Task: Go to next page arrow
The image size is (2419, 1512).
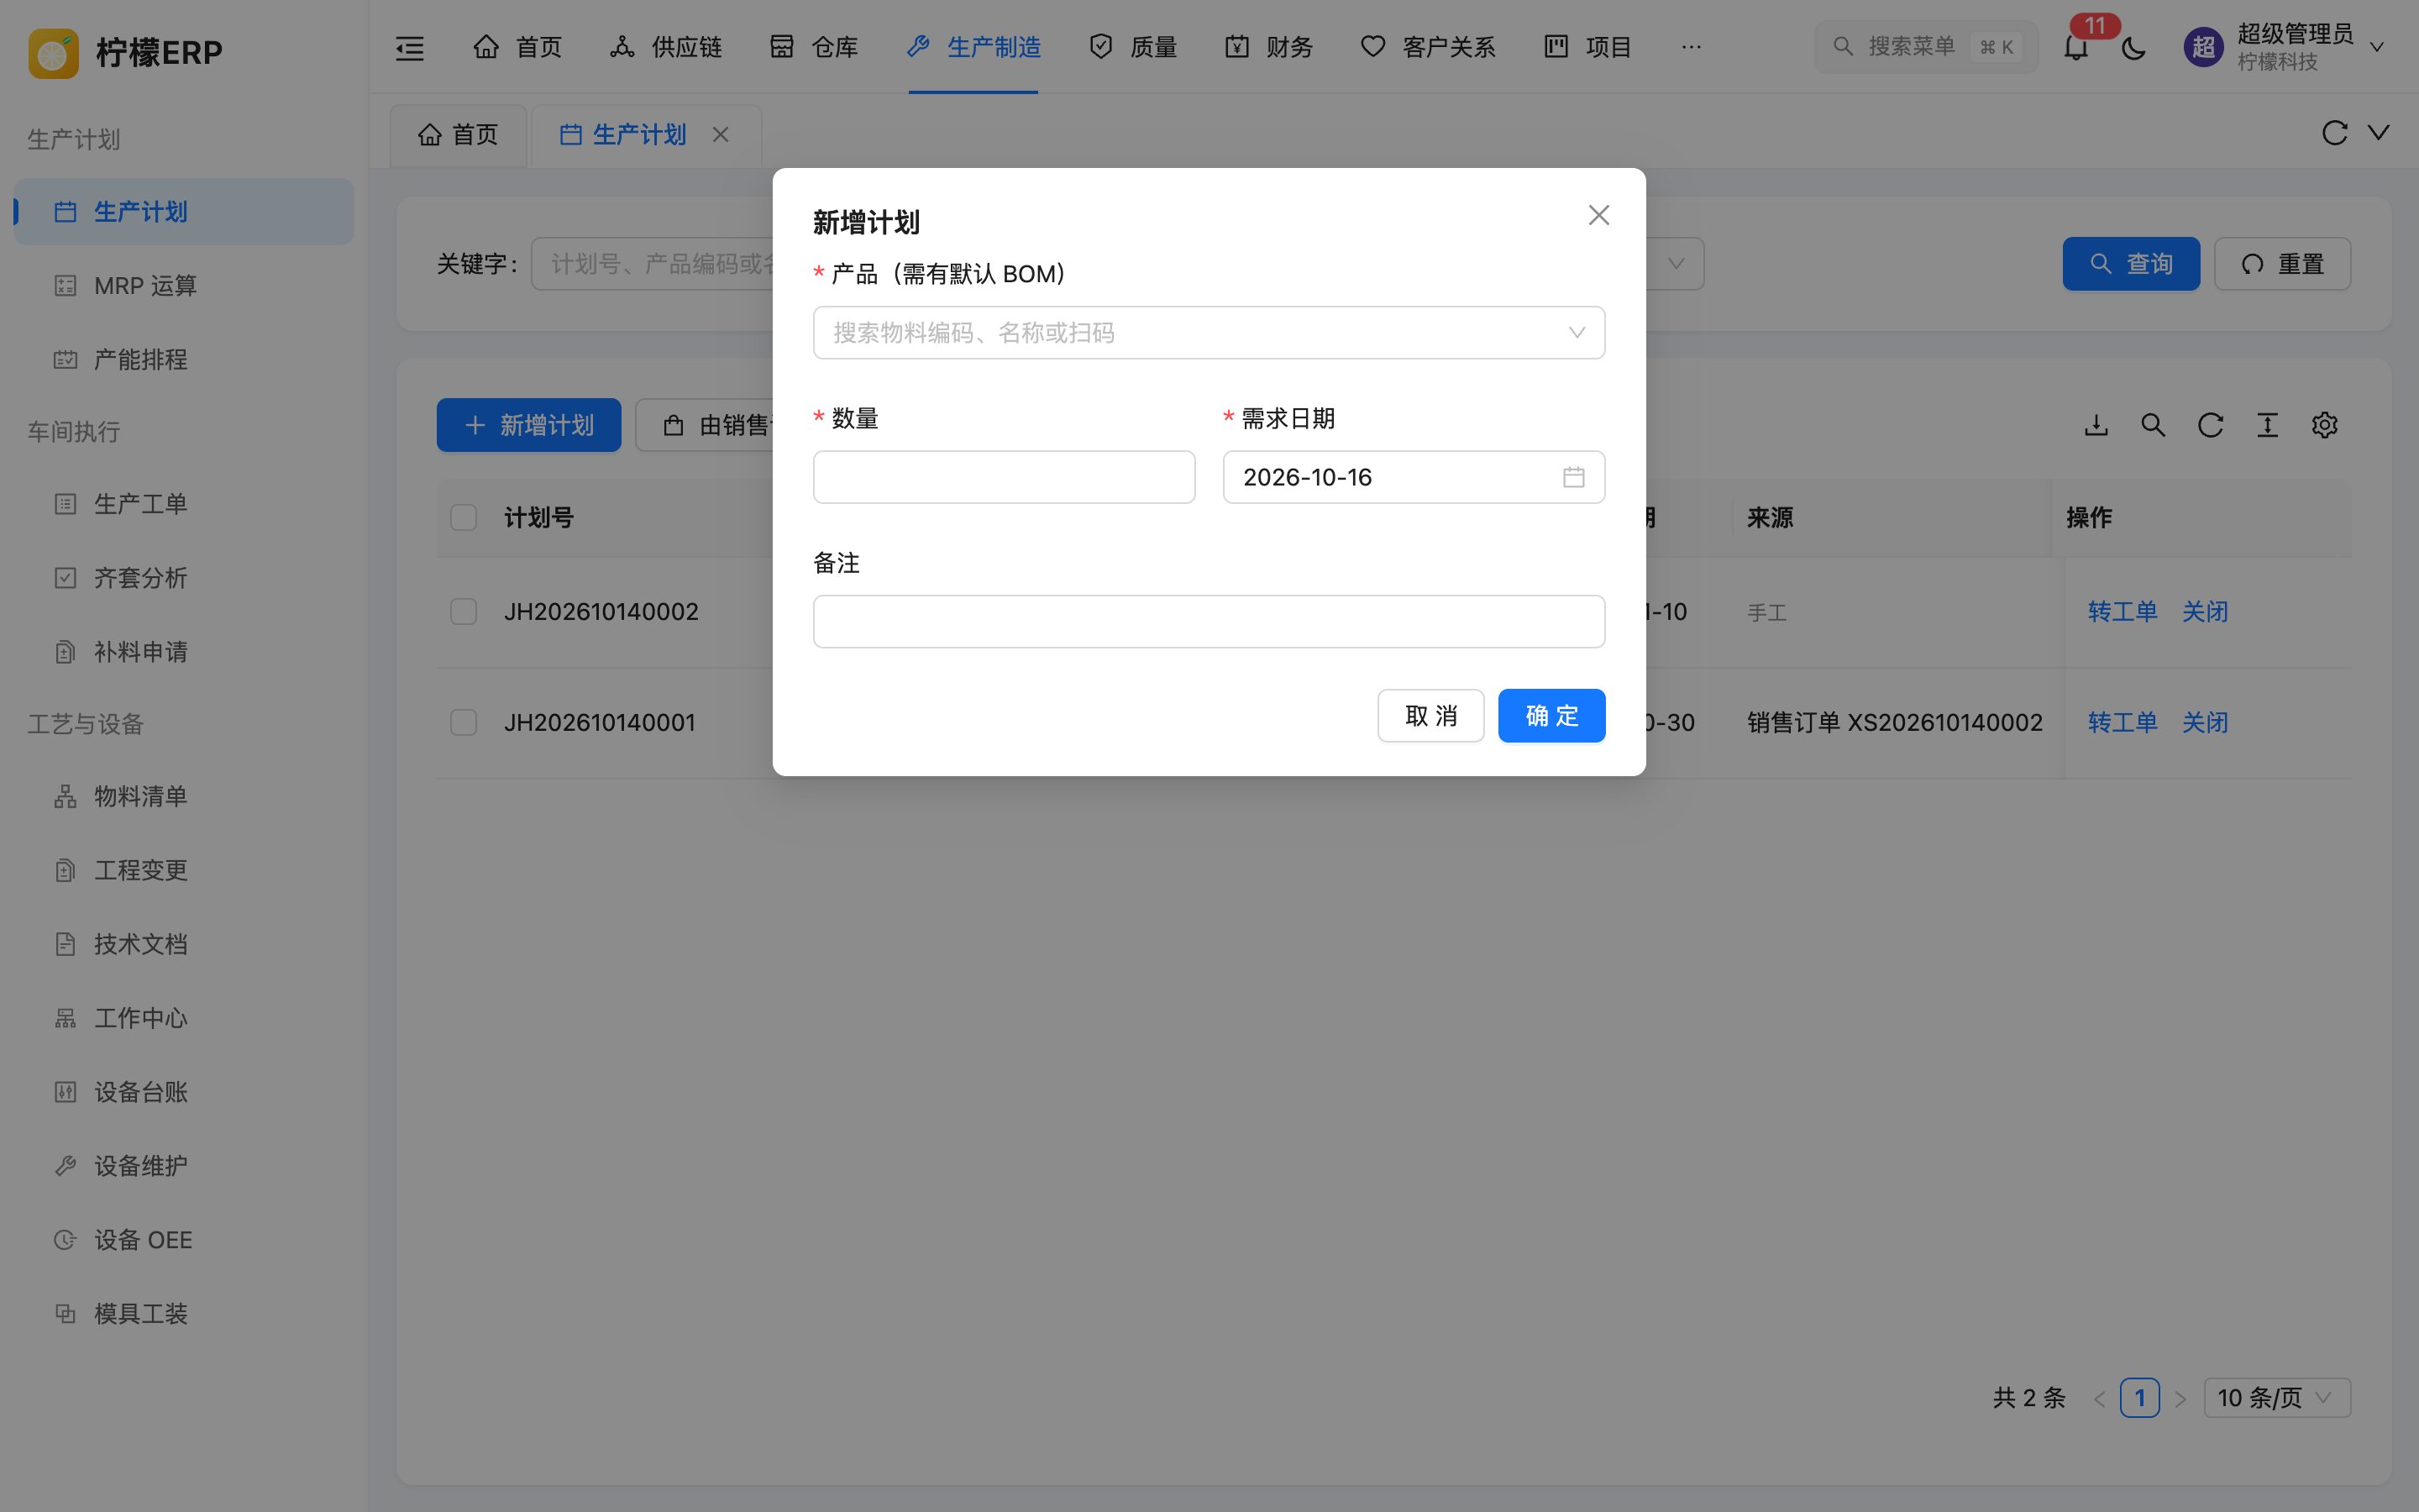Action: [2180, 1398]
